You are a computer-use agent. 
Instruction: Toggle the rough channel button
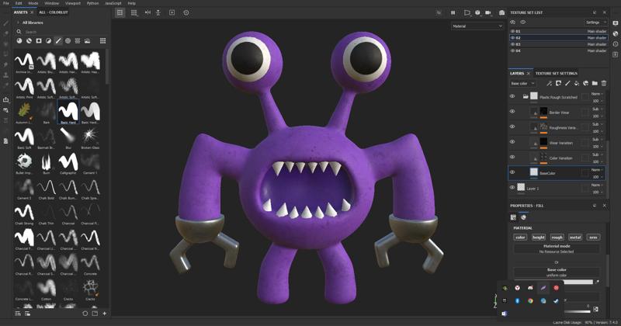click(557, 238)
